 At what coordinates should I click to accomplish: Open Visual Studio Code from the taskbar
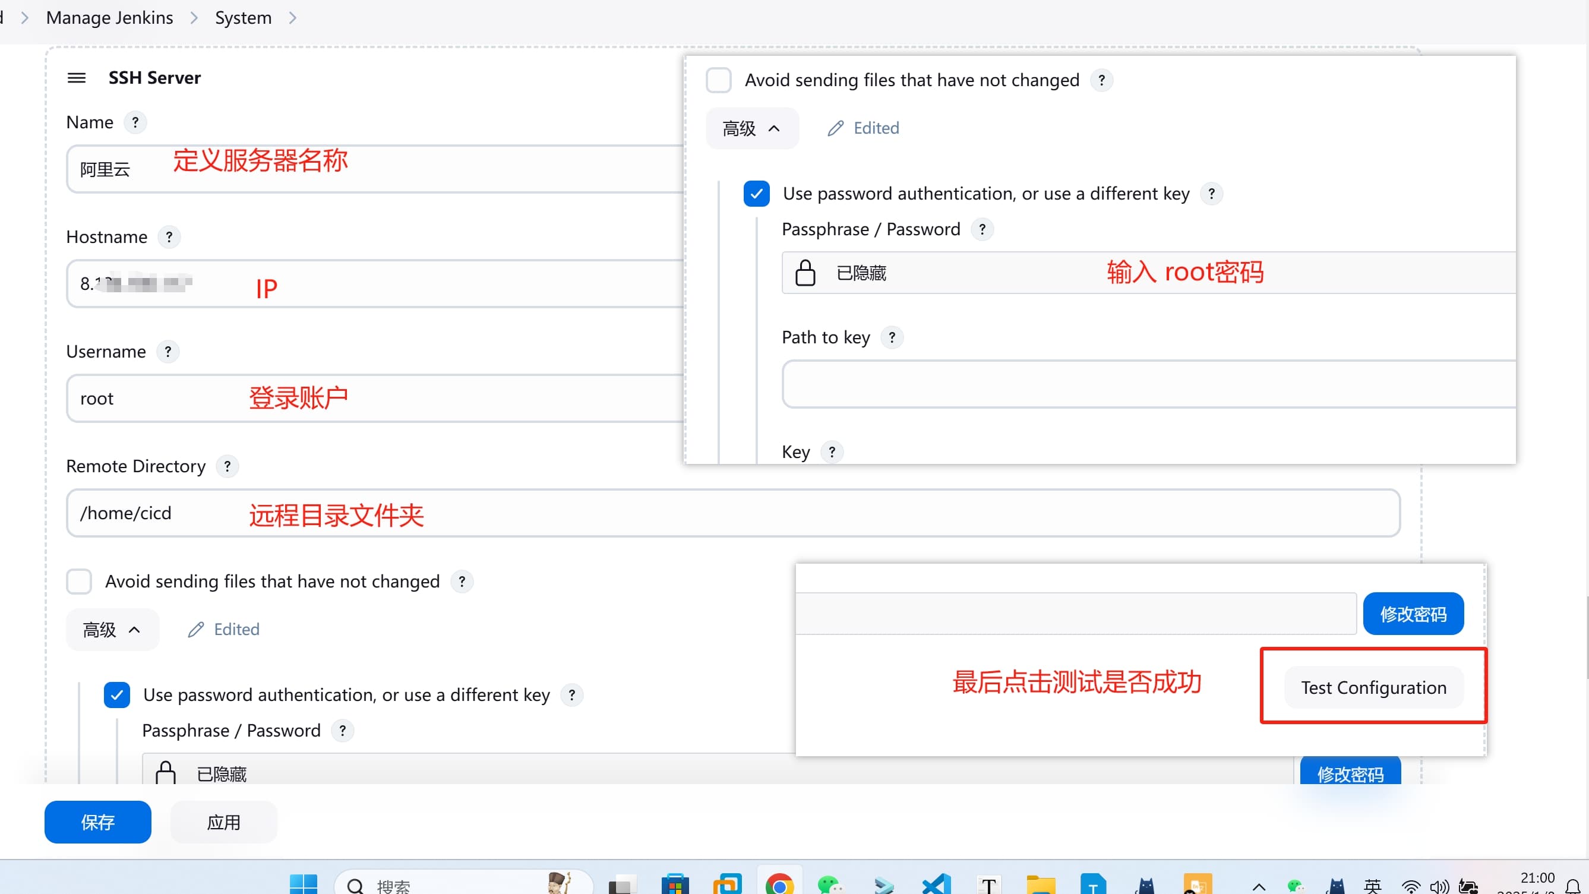pos(936,884)
